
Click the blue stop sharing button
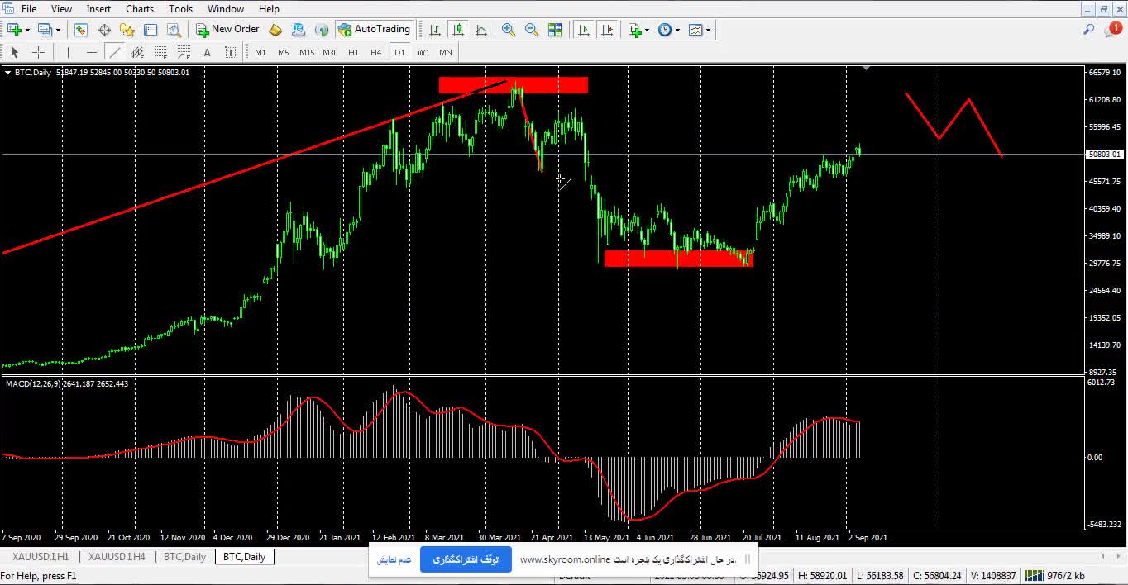point(466,559)
